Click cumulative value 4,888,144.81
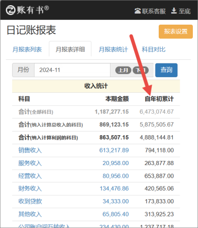 (x=157, y=137)
